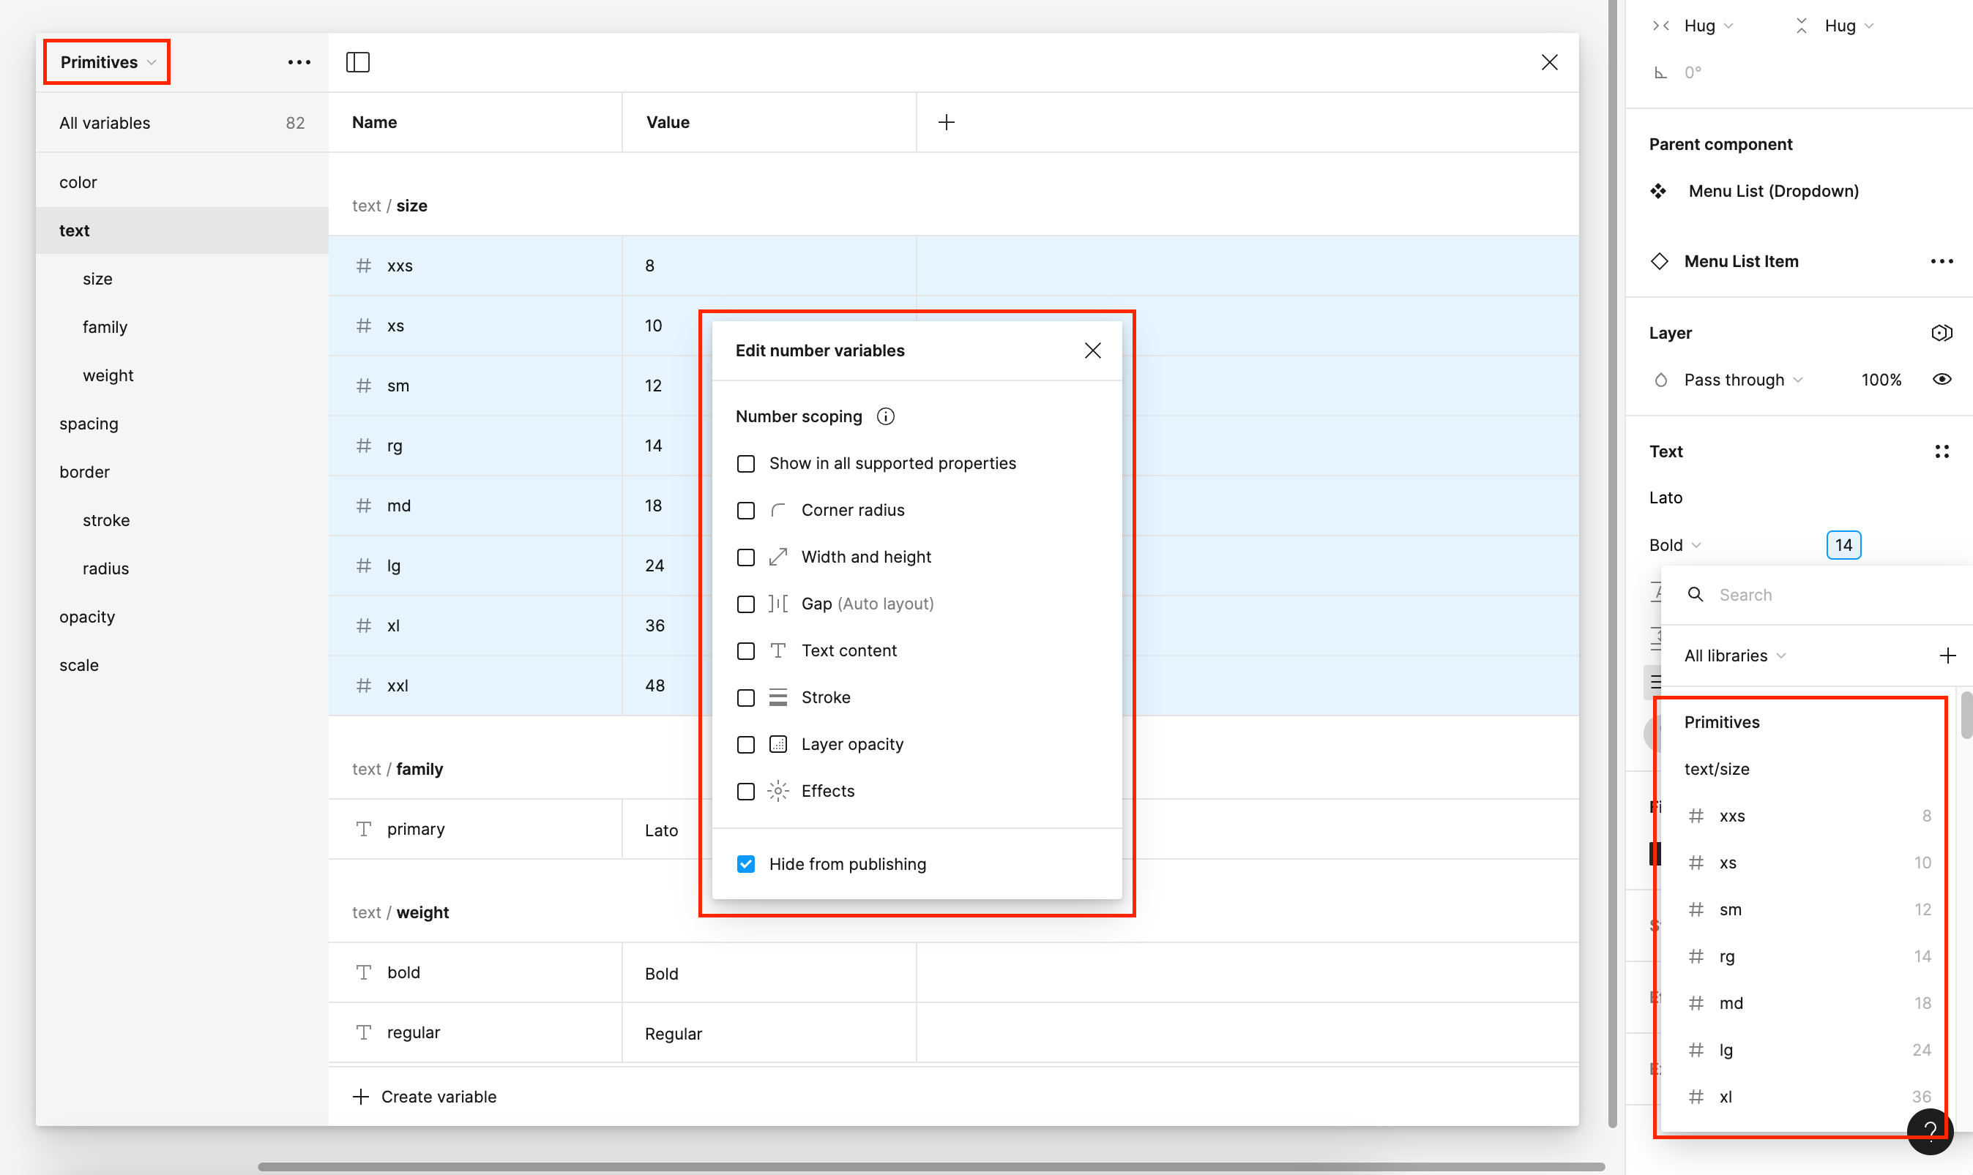Open the vertical Hug resizing dropdown

pyautogui.click(x=1849, y=26)
